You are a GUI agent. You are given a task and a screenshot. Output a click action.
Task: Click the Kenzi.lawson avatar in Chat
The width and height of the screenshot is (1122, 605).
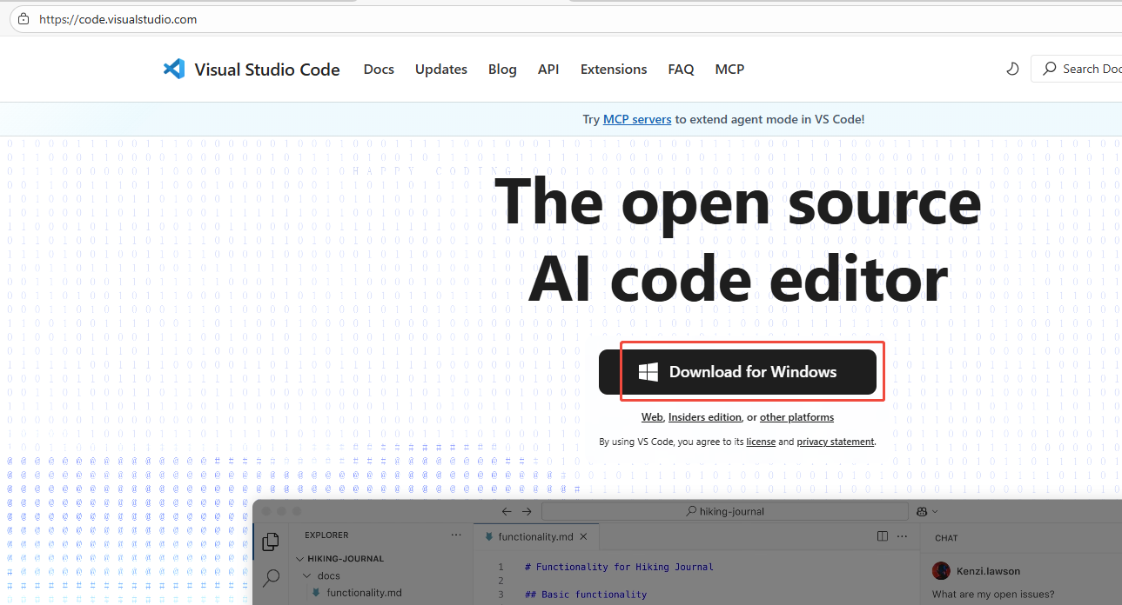point(941,571)
